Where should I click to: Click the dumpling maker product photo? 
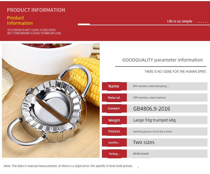coord(51,100)
